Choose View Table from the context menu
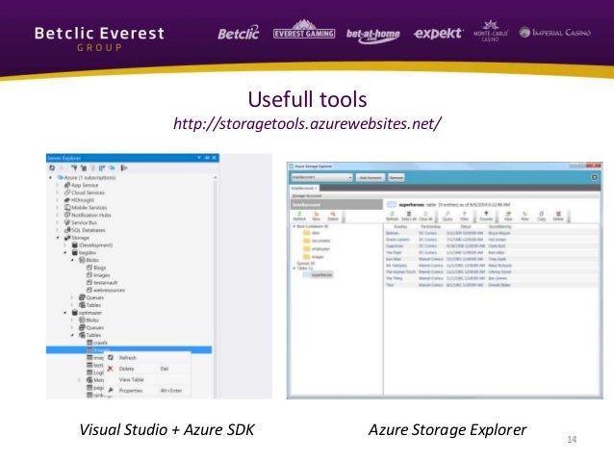This screenshot has height=461, width=614. click(147, 379)
